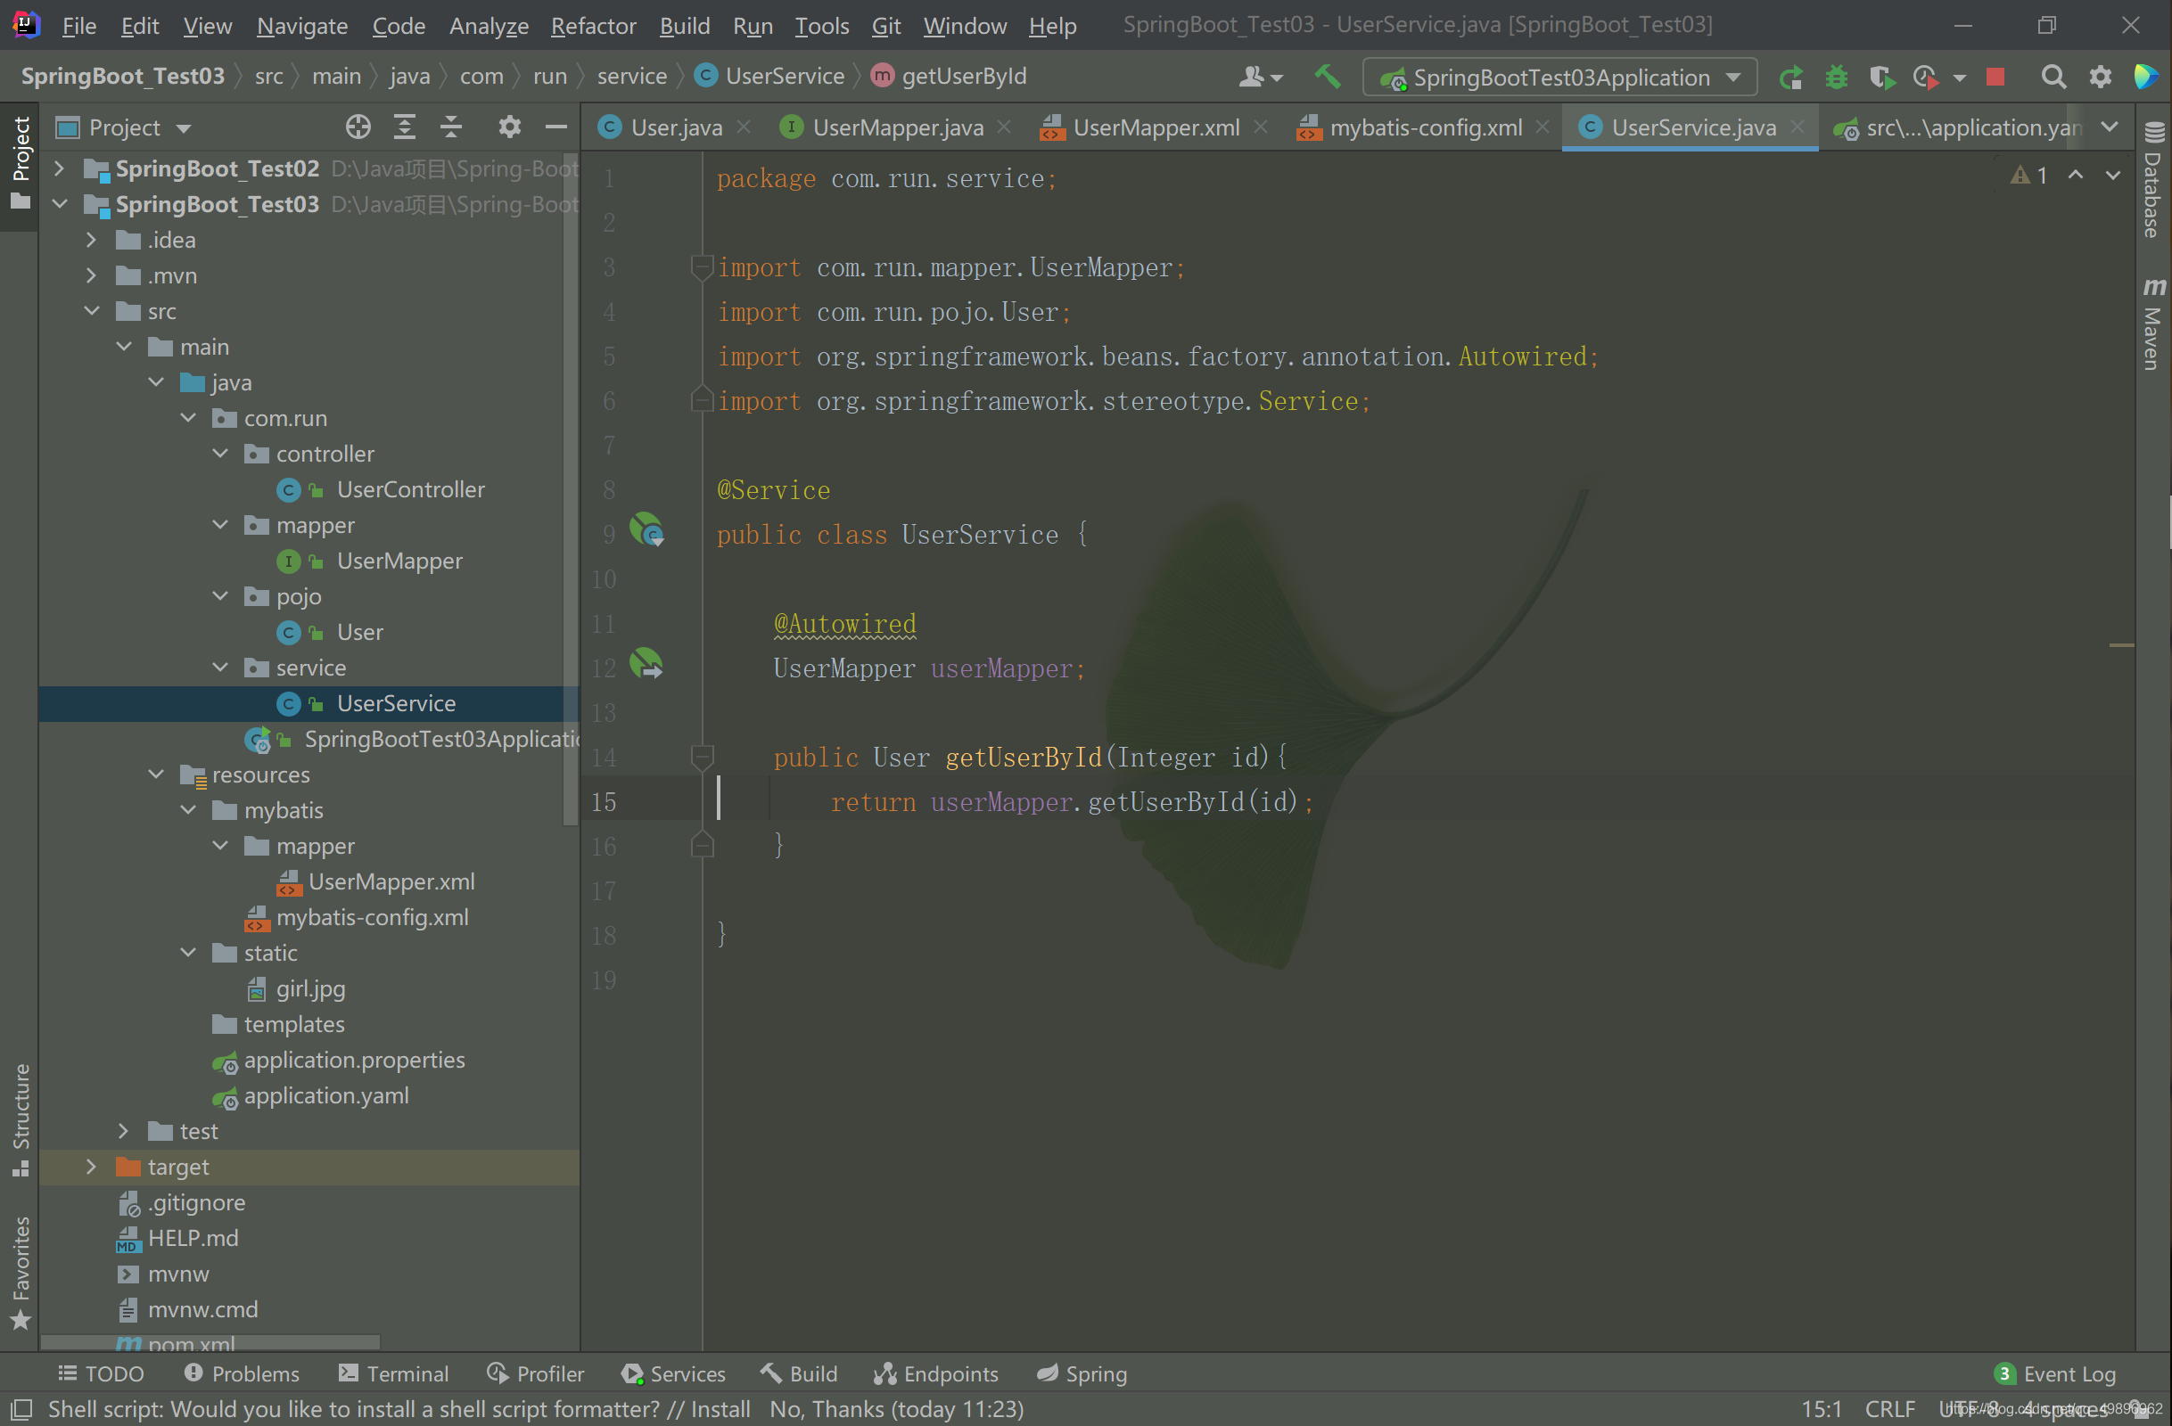Open the Endpoints tool window

935,1373
